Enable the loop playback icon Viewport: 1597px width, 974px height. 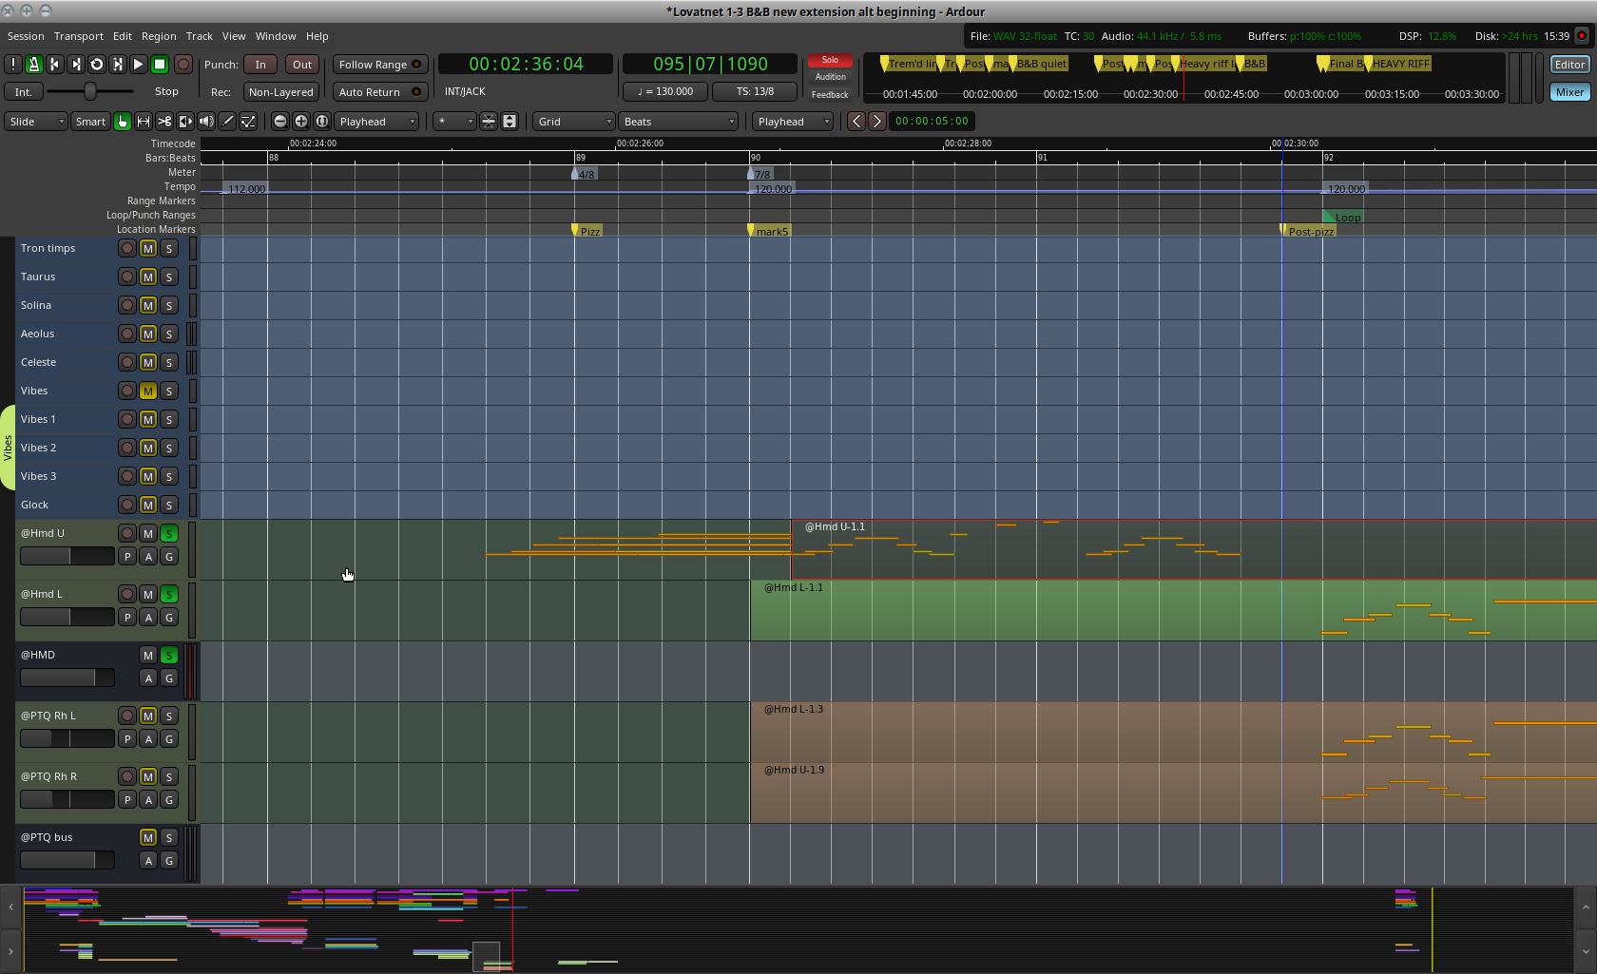(x=96, y=65)
